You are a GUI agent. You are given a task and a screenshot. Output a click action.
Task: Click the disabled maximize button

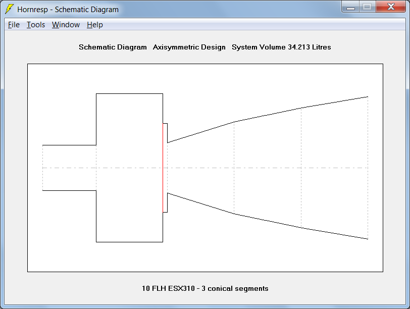point(368,7)
